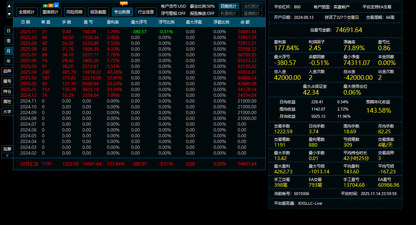Select the 2025.09 month row
The width and height of the screenshot is (416, 225).
[x=139, y=43]
